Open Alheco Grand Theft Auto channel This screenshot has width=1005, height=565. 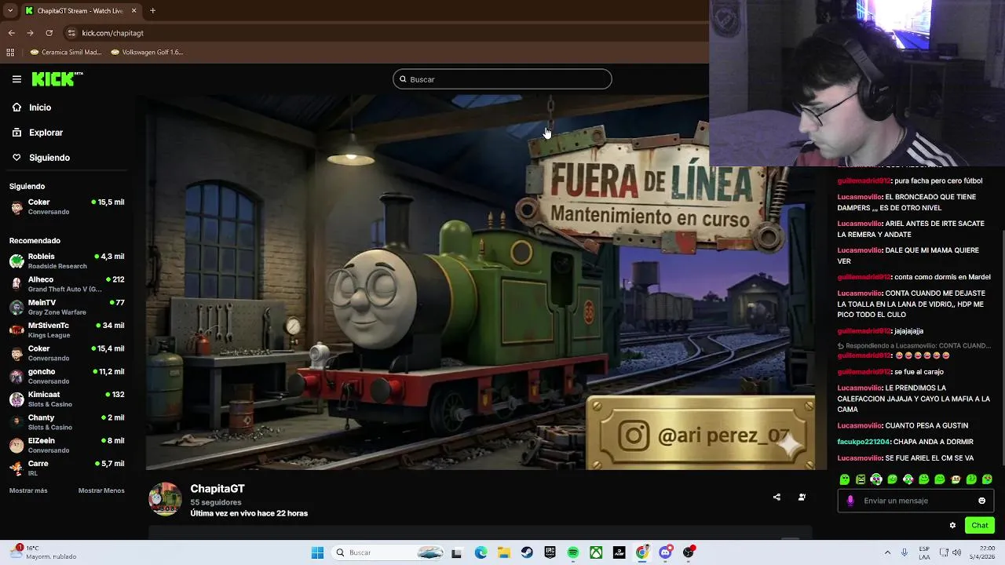click(x=67, y=284)
